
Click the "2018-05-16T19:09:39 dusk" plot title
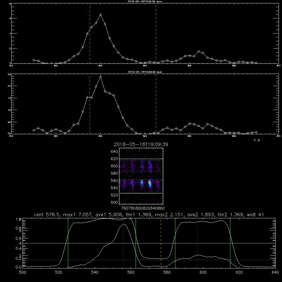(x=145, y=72)
